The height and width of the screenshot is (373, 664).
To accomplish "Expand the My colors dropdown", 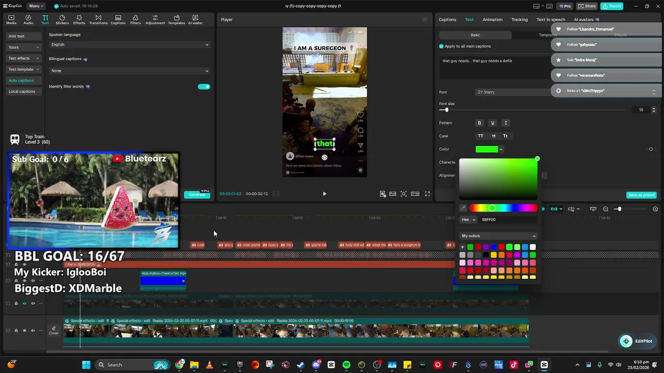I will click(x=498, y=236).
